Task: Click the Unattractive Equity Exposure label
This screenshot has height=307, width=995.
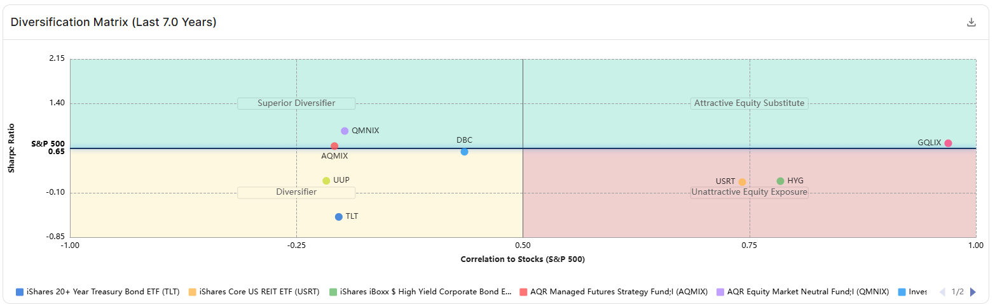Action: (x=749, y=192)
